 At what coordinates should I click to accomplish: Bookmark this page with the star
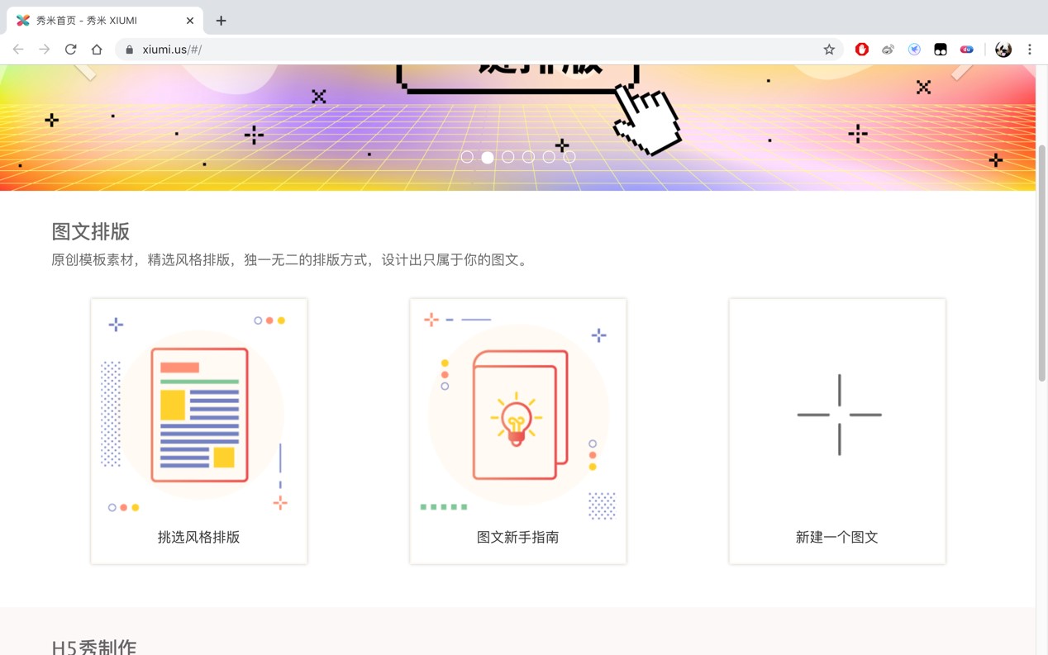tap(829, 50)
